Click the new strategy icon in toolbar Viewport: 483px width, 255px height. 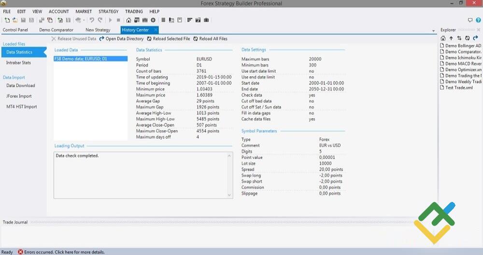click(7, 20)
